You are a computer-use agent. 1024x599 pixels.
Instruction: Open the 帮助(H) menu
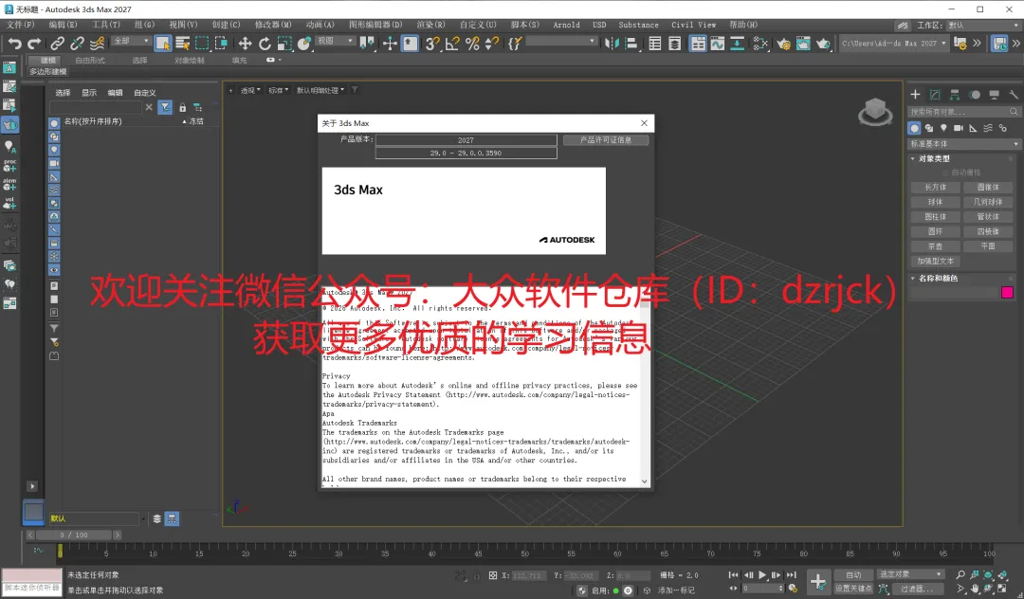click(x=743, y=25)
